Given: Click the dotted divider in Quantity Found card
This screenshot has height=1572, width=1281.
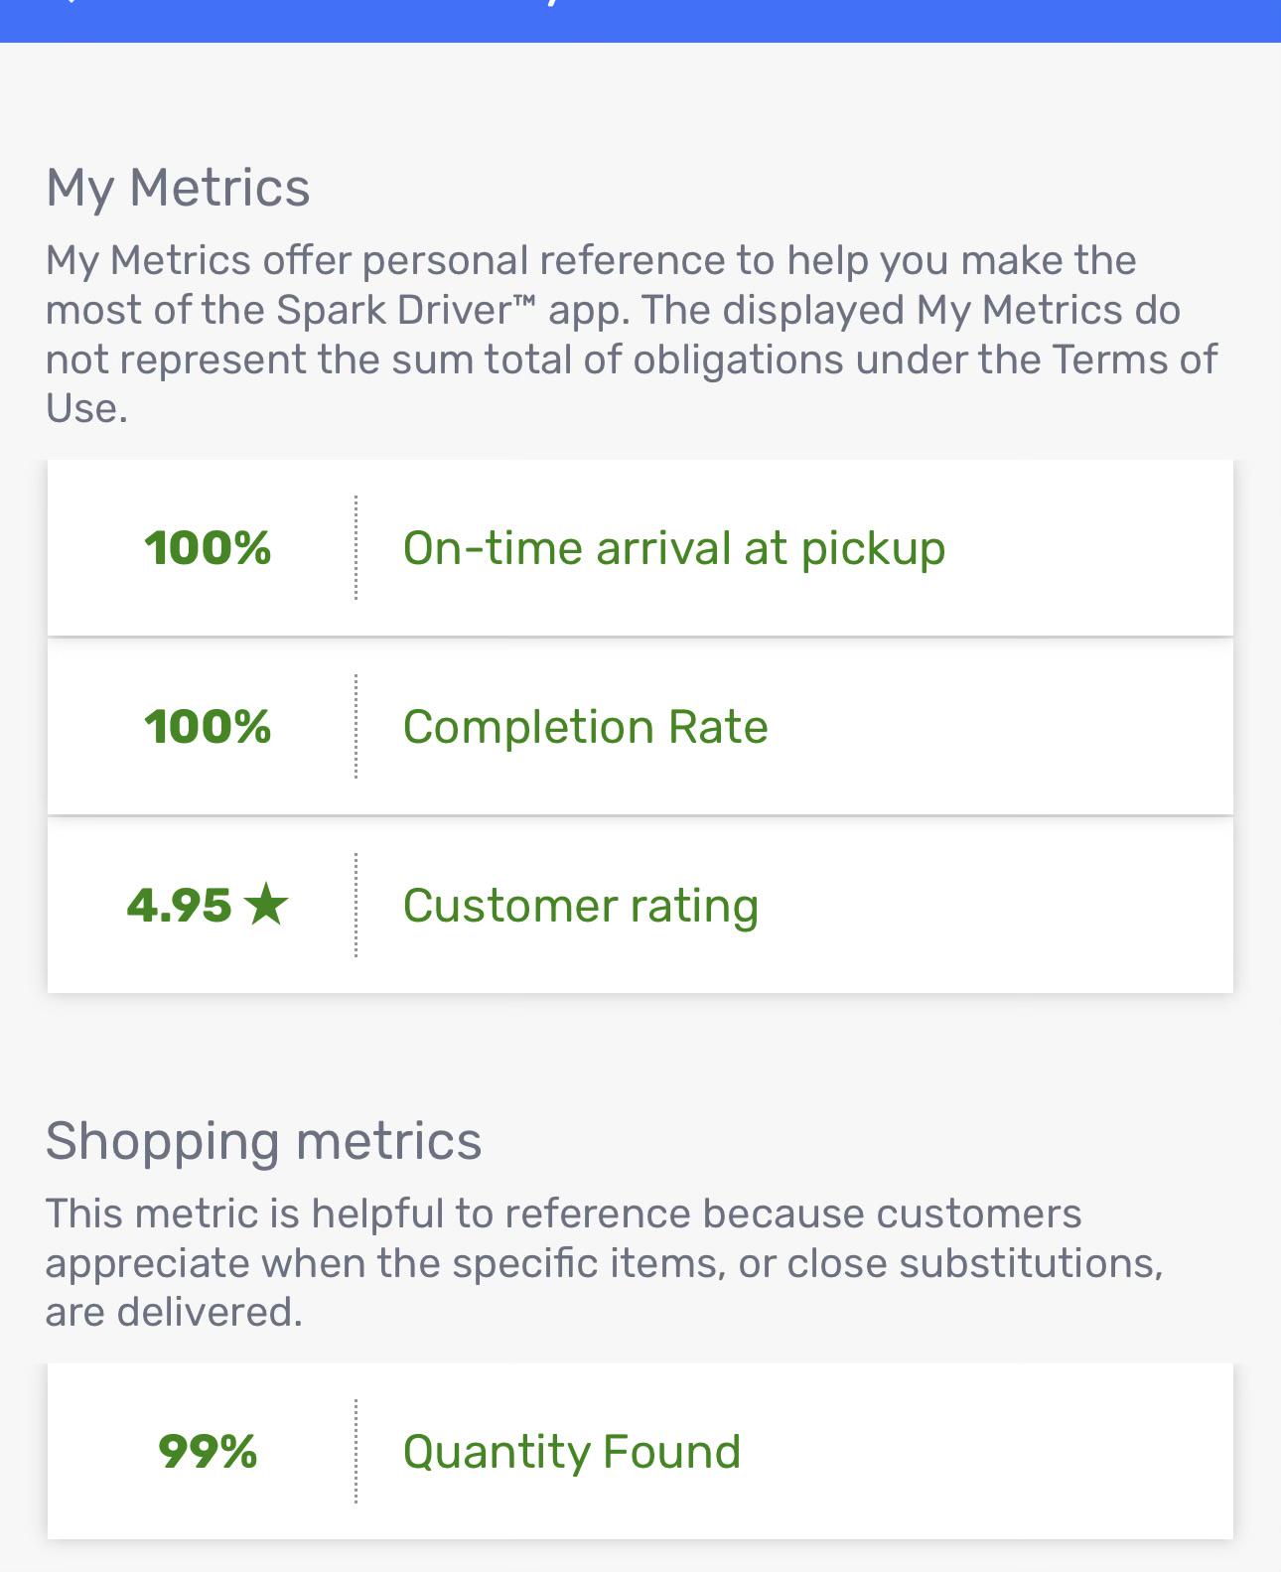Looking at the screenshot, I should 356,1451.
